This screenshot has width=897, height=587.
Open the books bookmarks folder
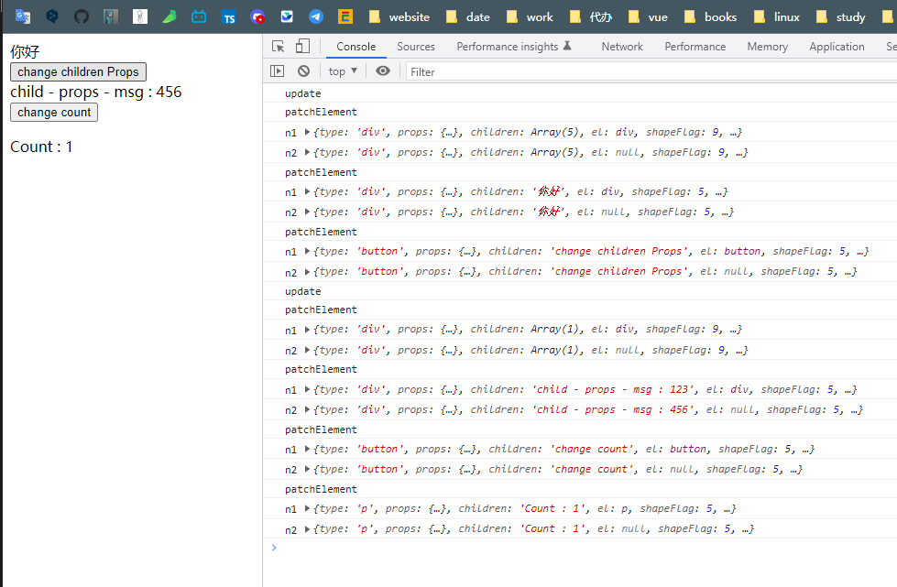(x=710, y=17)
